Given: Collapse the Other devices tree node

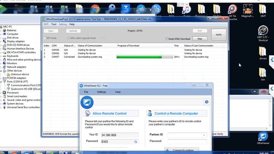Looking at the screenshot, I should pos(1,71).
